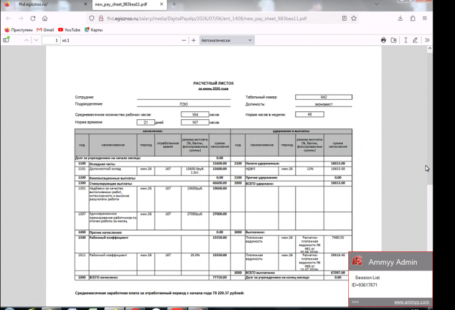Viewport: 455px width, 310px height.
Task: Activate the draw annotation pencil tool
Action: coord(415,41)
